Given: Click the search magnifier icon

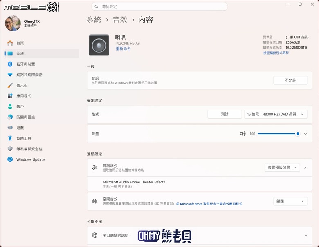Looking at the screenshot, I should click(97, 7).
